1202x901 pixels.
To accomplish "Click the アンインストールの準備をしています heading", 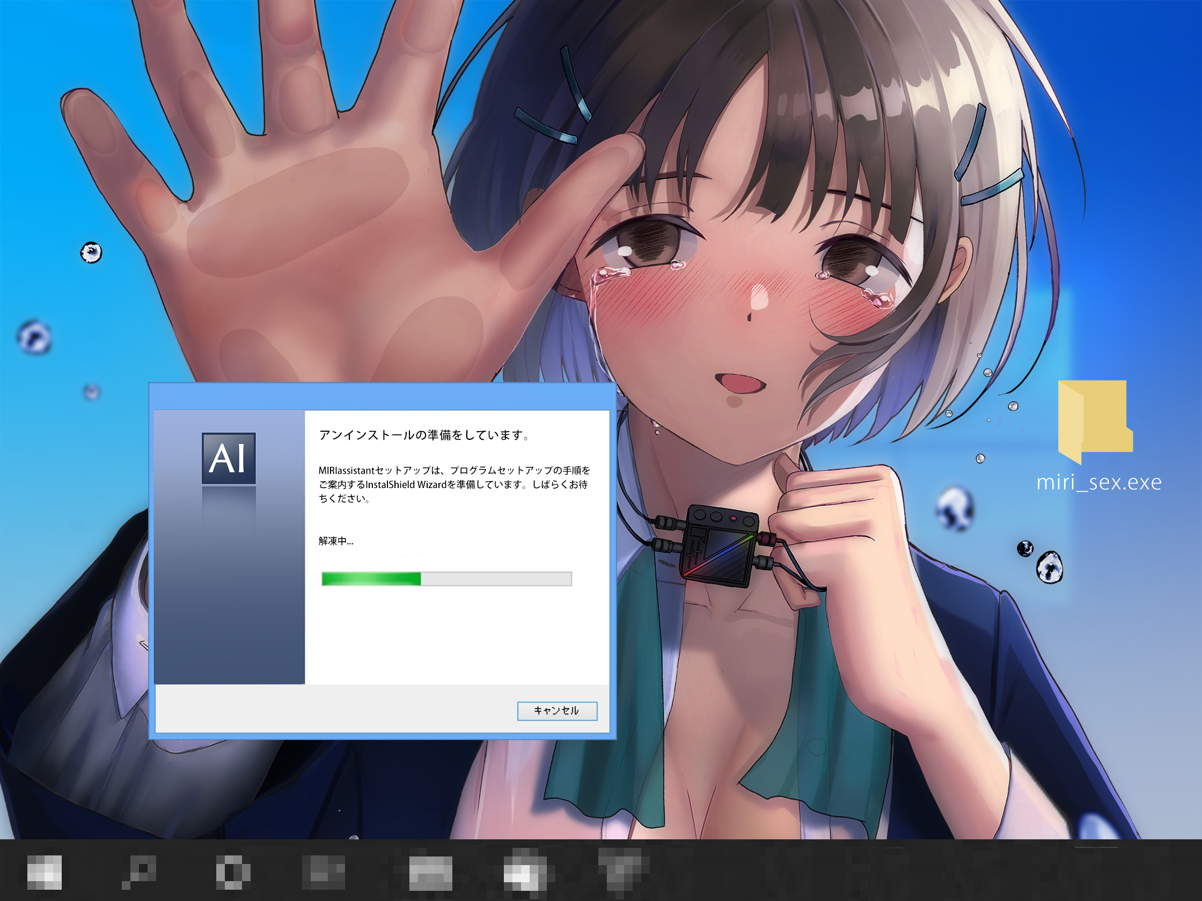I will [424, 435].
